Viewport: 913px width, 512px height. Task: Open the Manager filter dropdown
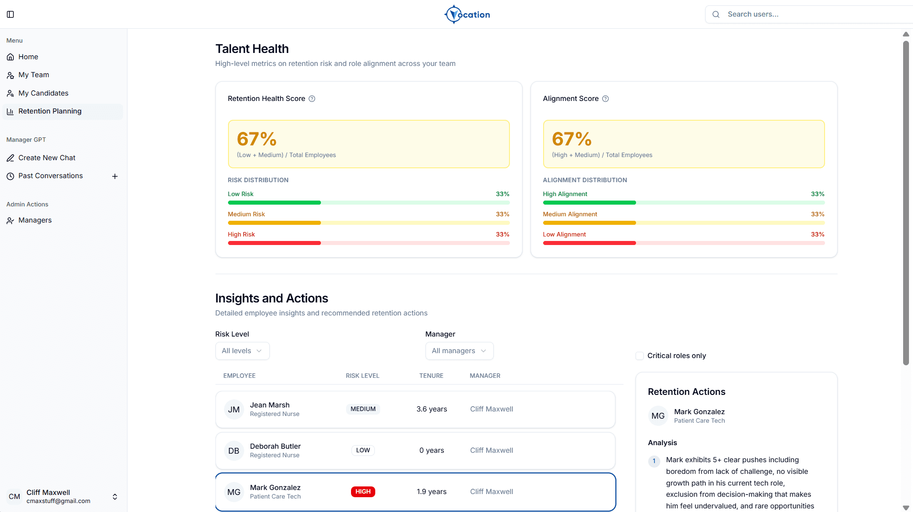(459, 351)
